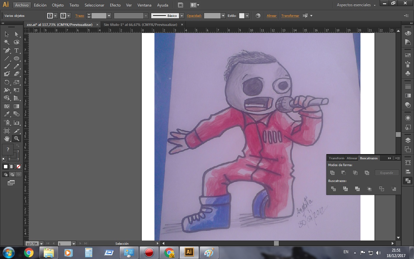Click the Unite shape mode icon
Viewport: 414px width, 259px height.
(332, 173)
